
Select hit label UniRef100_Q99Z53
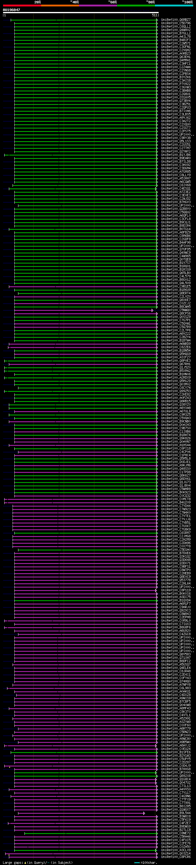click(x=176, y=391)
